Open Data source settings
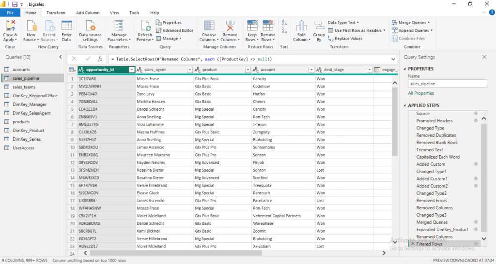 coord(90,26)
